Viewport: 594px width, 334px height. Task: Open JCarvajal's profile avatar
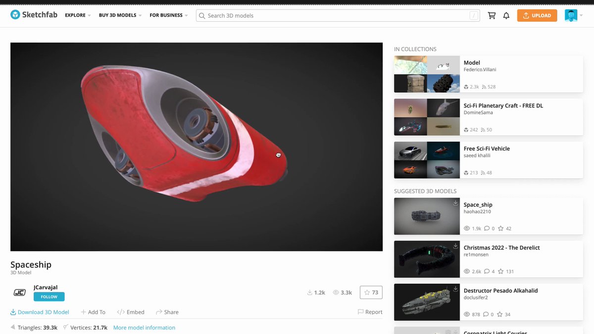coord(19,292)
